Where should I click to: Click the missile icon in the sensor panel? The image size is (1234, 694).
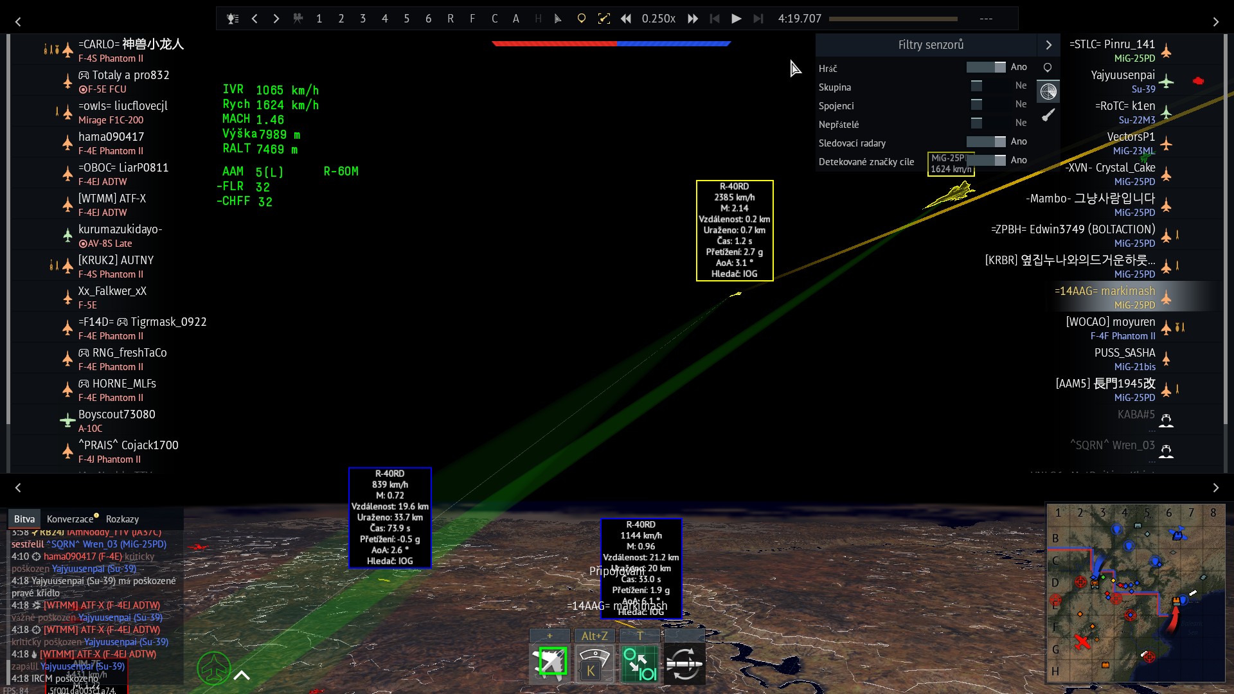click(1048, 116)
